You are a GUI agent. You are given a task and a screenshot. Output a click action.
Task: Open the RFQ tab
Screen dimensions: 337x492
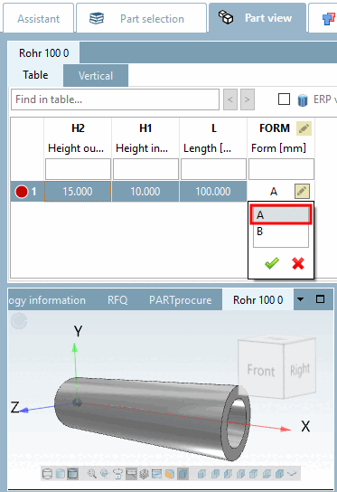(117, 300)
